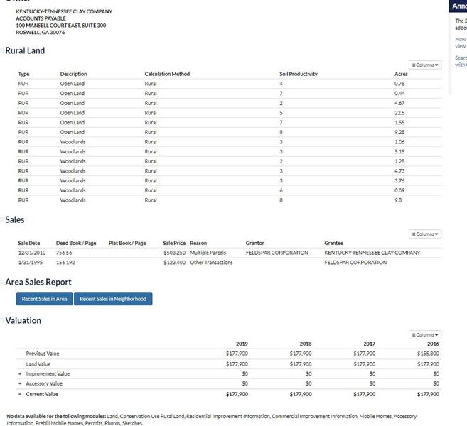
Task: Select sale price $123,400
Action: pyautogui.click(x=175, y=263)
